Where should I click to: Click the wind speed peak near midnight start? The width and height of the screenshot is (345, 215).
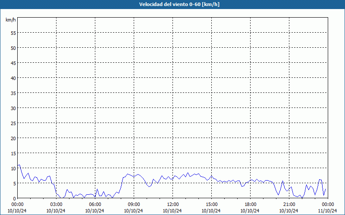(x=19, y=165)
